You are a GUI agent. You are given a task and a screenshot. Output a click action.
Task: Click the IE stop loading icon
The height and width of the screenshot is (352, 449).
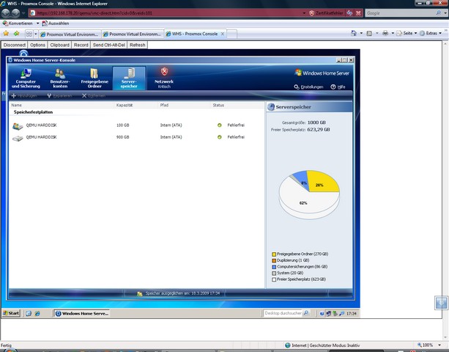point(358,13)
